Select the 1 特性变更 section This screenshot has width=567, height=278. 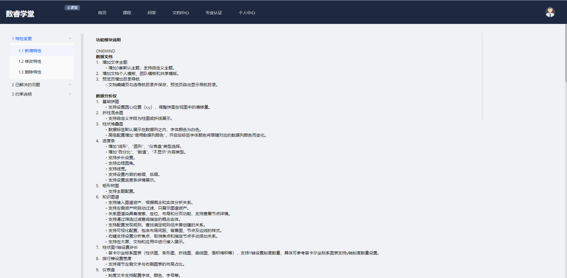(x=22, y=39)
